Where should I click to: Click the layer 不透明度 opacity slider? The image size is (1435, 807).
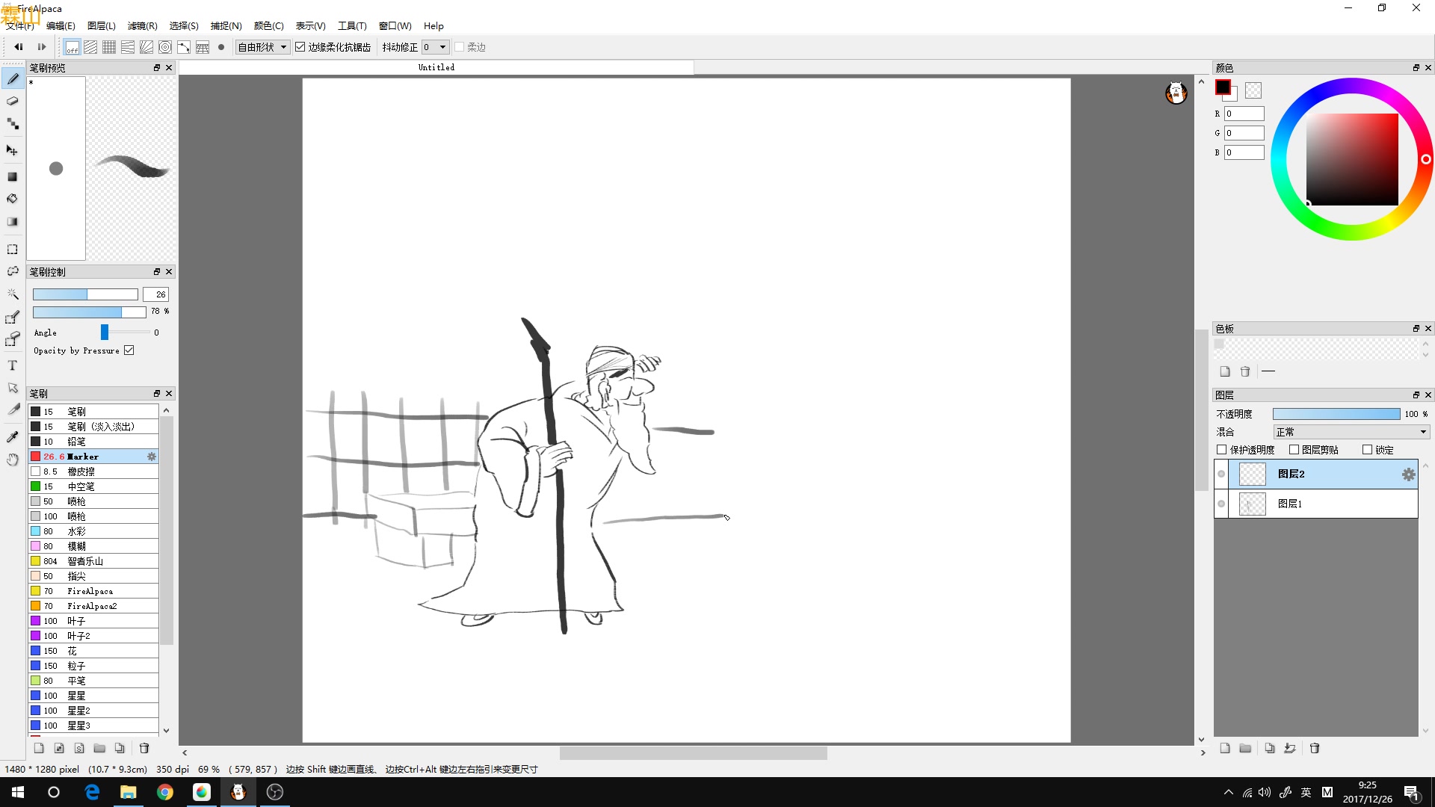point(1336,414)
